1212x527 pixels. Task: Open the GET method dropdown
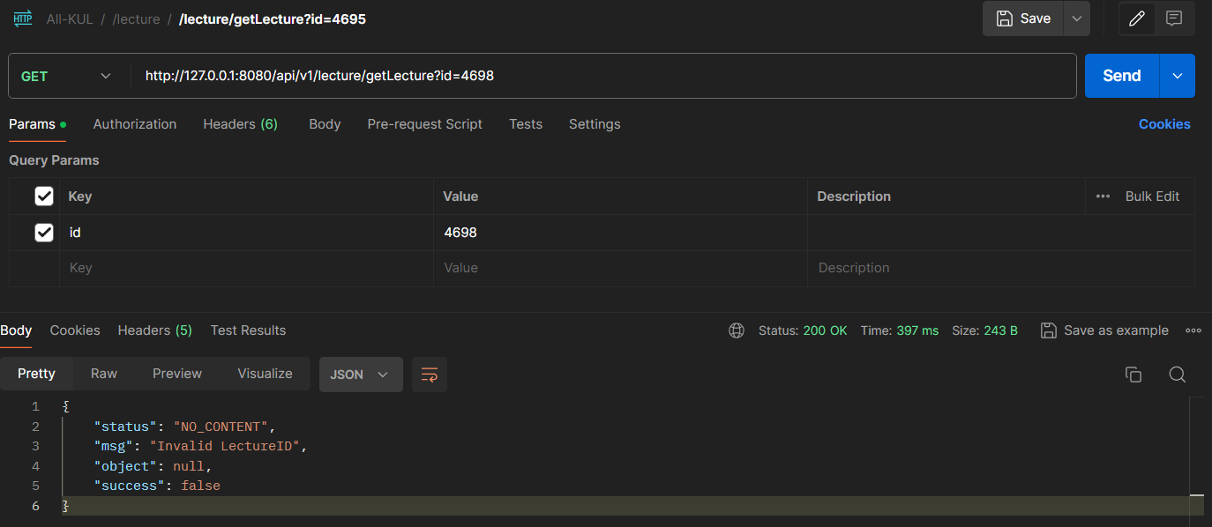(x=67, y=76)
